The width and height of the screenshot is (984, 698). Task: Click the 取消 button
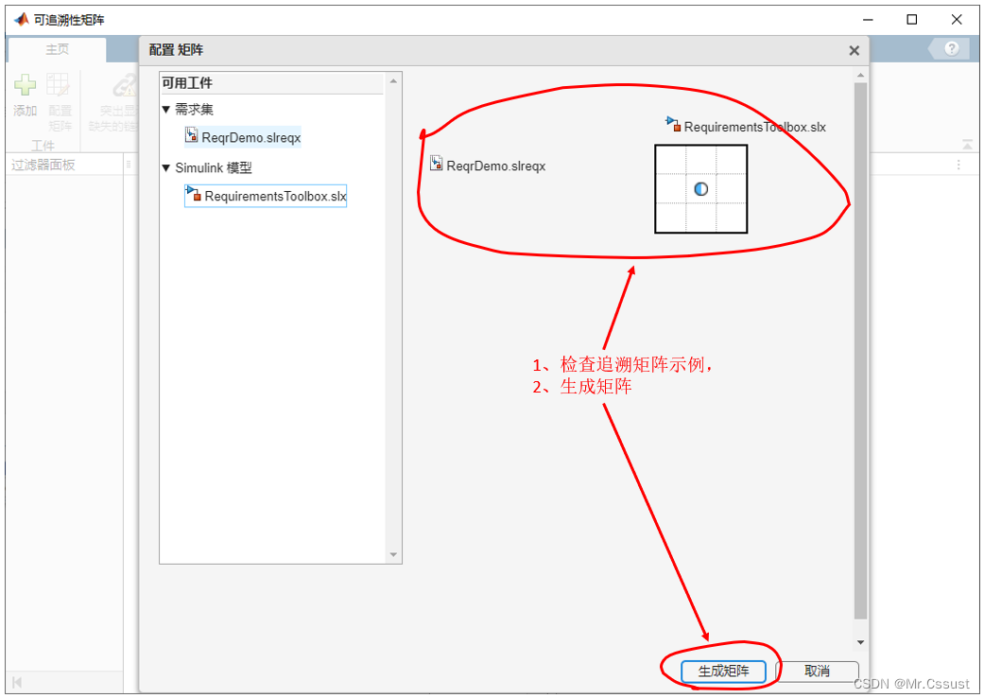[x=817, y=671]
